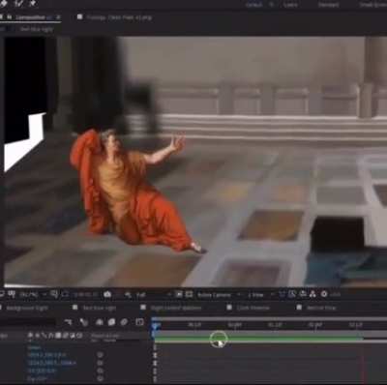
Task: Click the first blue transform property value
Action: click(46, 355)
